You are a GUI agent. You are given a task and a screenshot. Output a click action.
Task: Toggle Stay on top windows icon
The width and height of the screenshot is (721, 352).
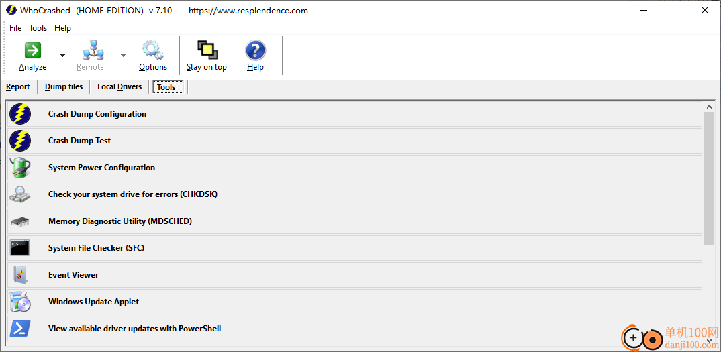(207, 50)
